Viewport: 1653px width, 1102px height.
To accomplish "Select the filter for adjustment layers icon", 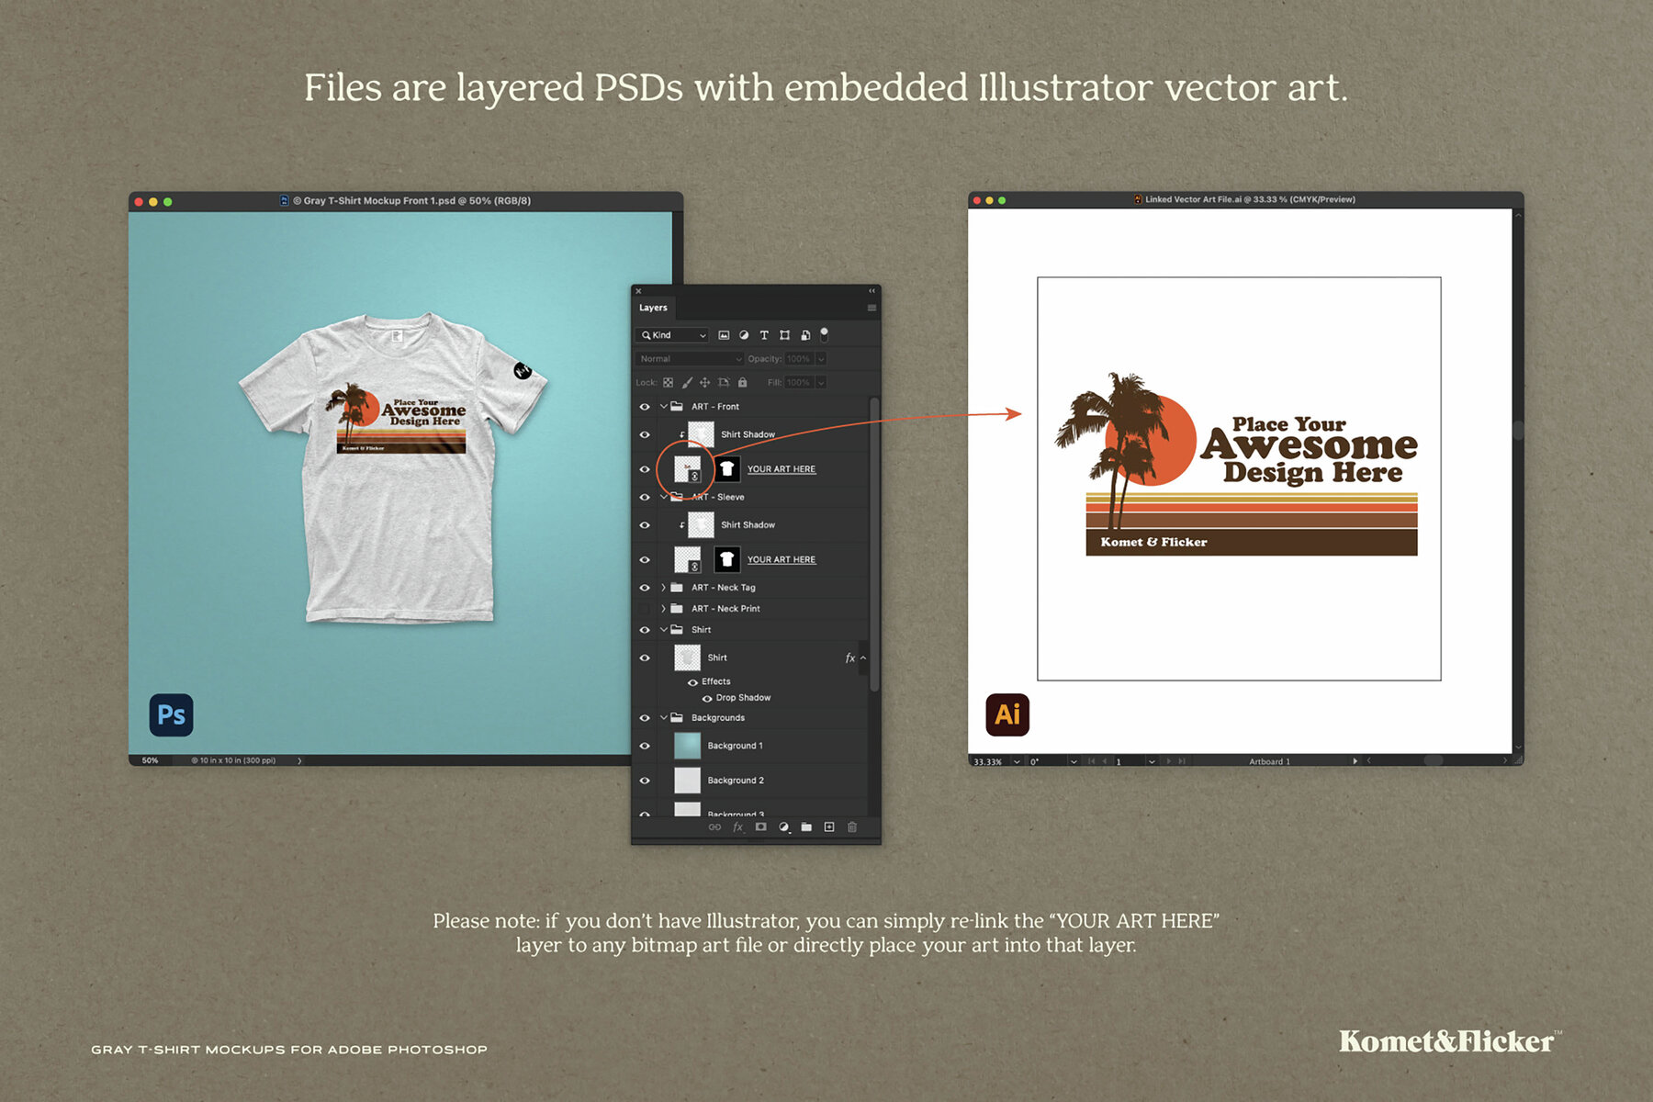I will [744, 335].
